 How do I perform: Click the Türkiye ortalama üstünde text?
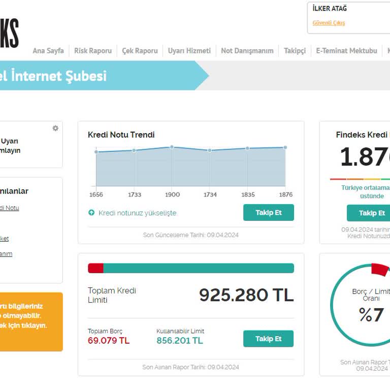pos(367,192)
